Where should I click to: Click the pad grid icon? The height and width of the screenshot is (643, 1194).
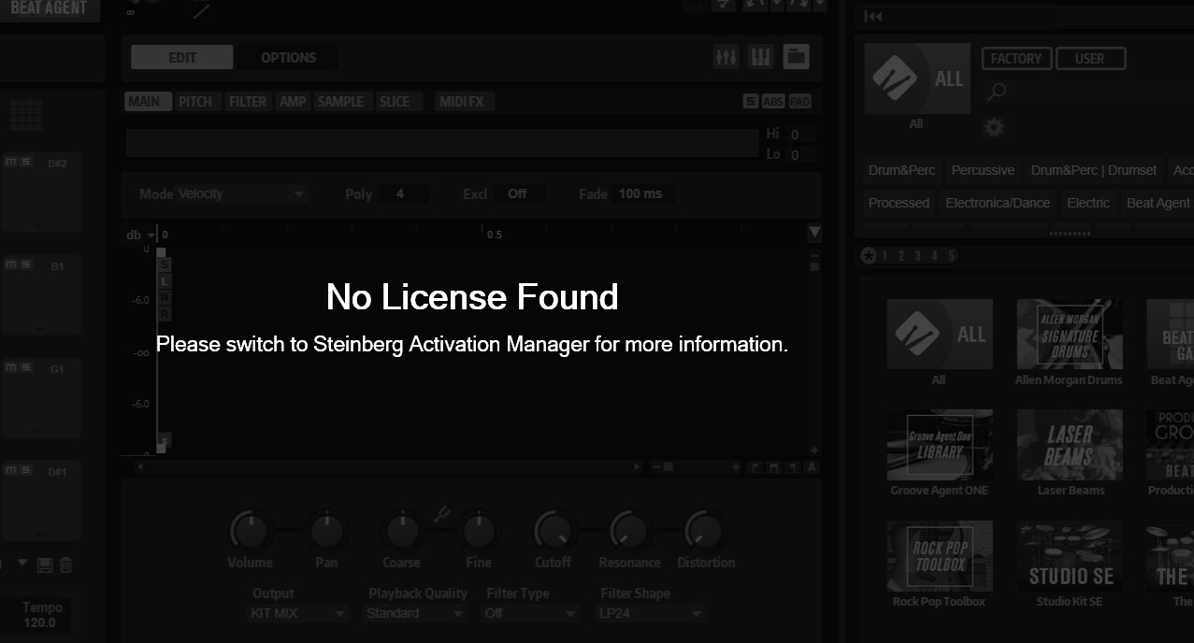pos(26,115)
